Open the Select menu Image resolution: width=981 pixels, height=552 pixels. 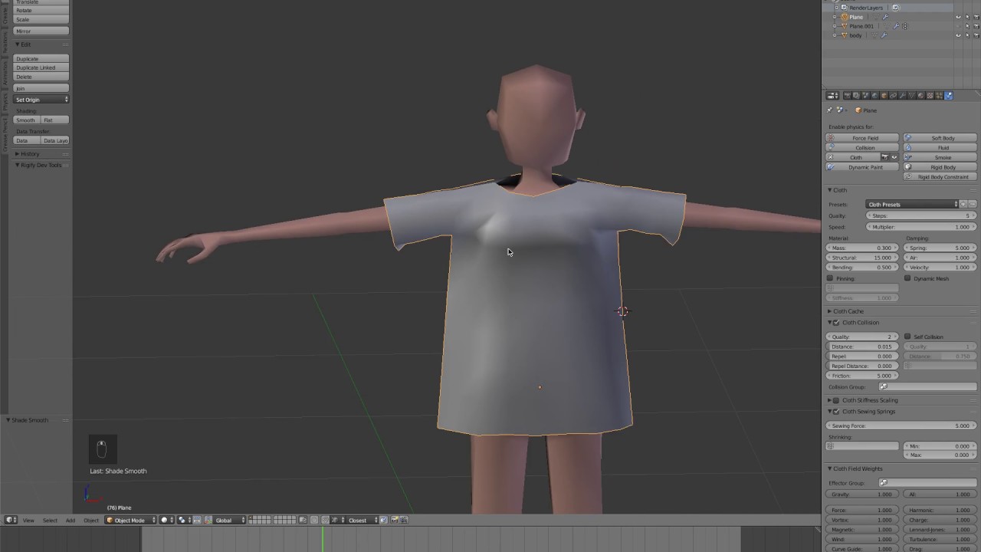tap(50, 520)
